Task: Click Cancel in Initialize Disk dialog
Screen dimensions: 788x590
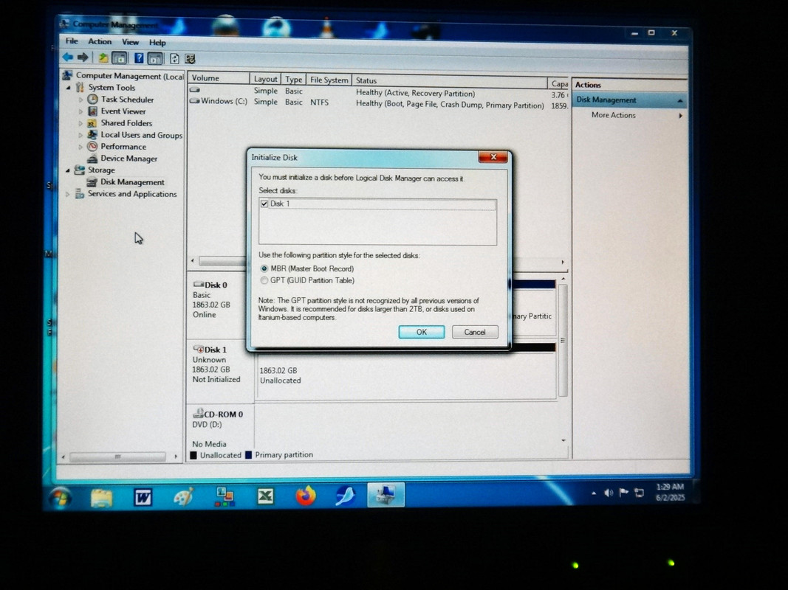Action: click(x=474, y=332)
